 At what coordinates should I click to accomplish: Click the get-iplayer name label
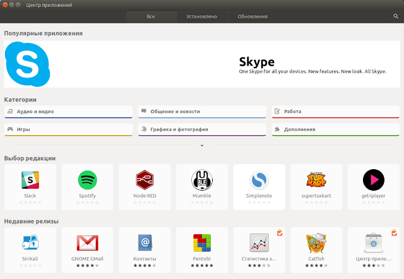(373, 196)
